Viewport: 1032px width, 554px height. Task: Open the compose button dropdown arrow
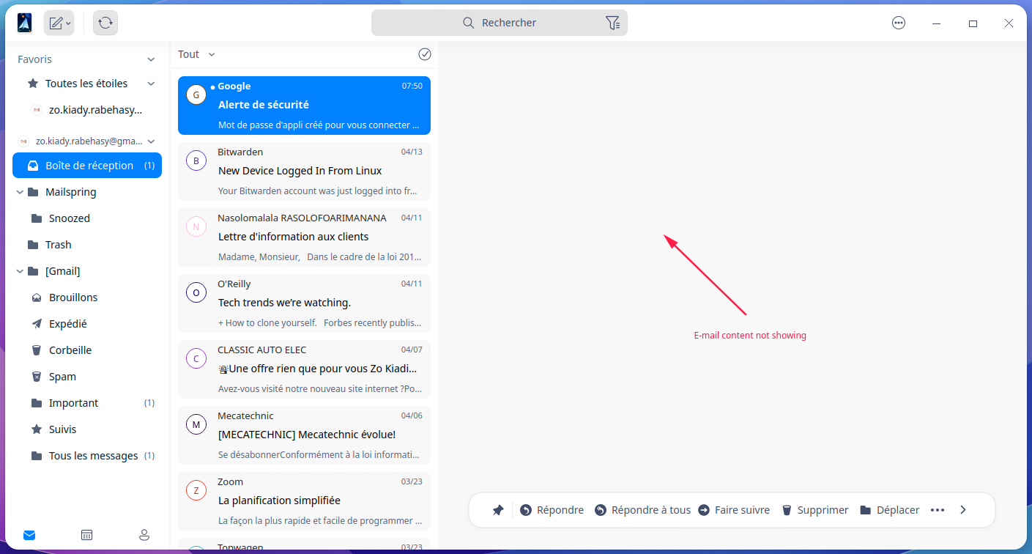(69, 23)
